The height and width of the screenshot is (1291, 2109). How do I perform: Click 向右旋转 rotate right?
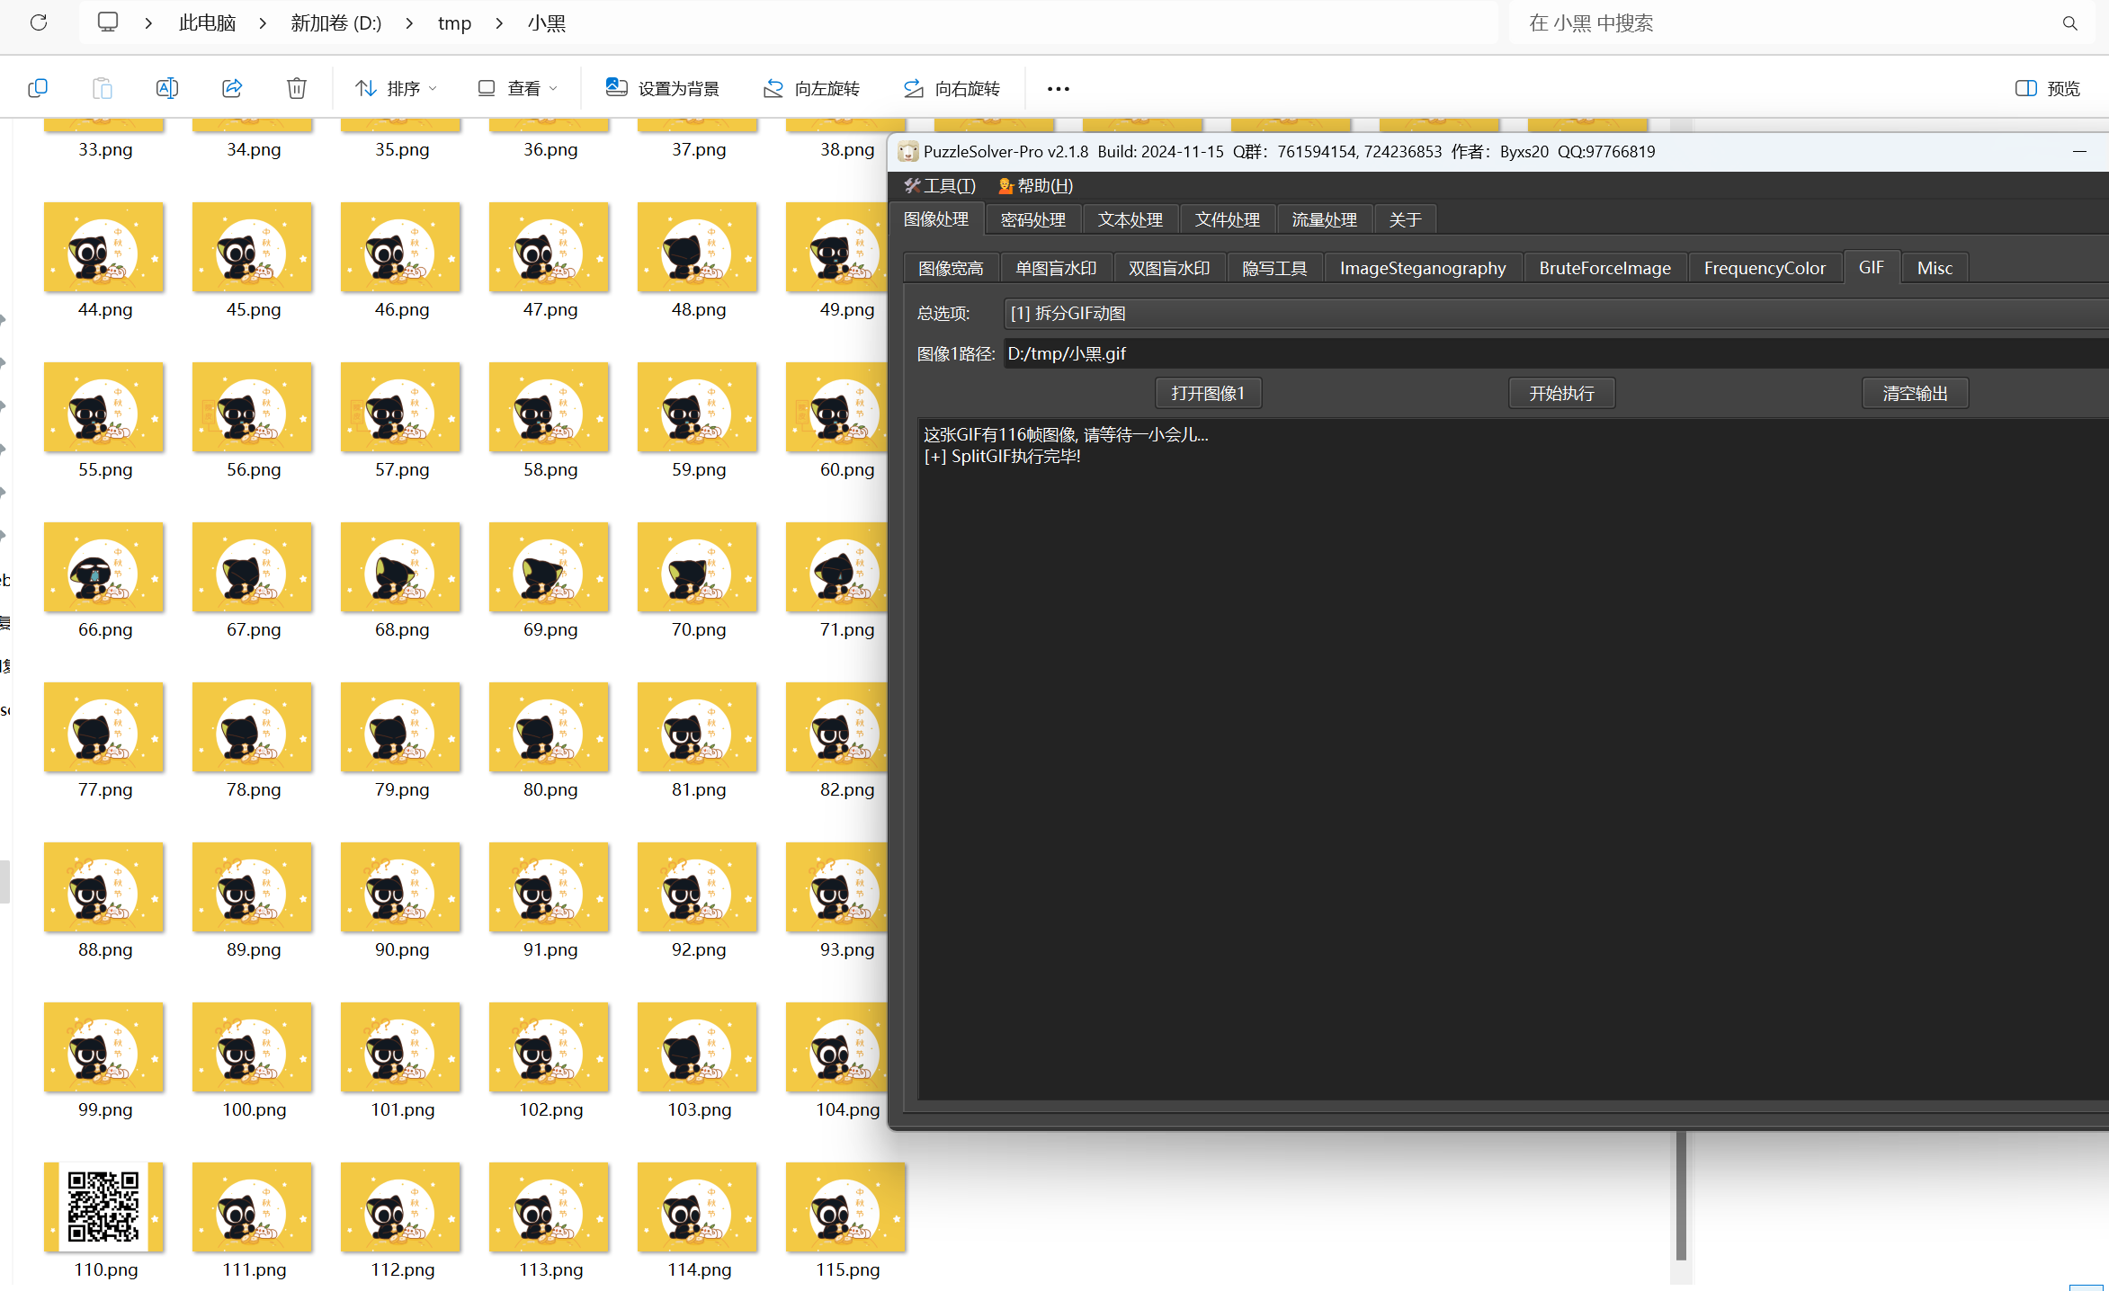click(x=952, y=88)
